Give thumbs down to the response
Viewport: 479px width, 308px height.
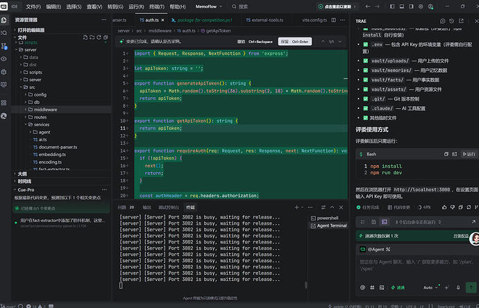pos(453,207)
